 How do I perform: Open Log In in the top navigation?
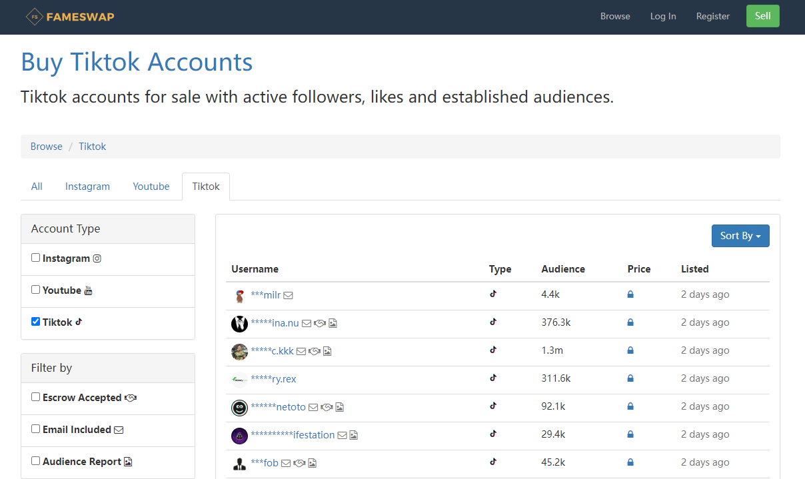coord(663,17)
